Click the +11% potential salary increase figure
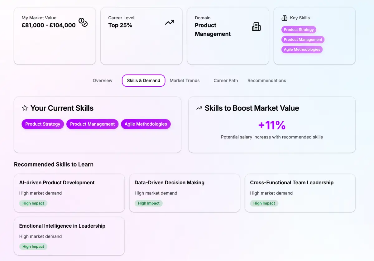Viewport: 374px width, 261px height. (272, 125)
